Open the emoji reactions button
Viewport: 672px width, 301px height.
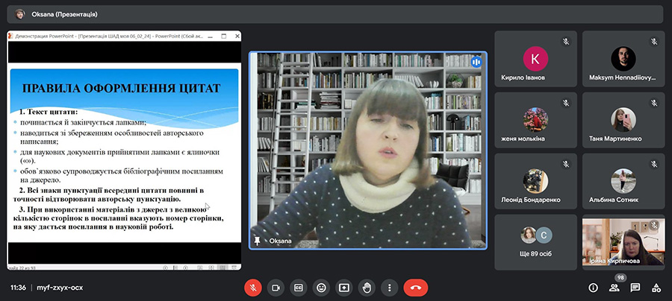[321, 288]
